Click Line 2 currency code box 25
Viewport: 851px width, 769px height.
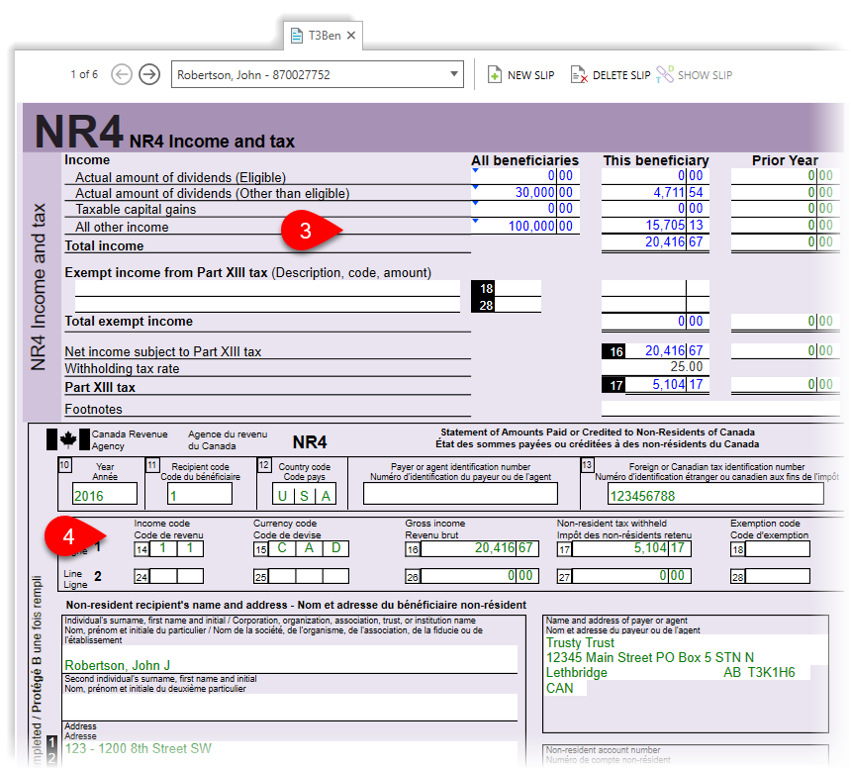[309, 576]
